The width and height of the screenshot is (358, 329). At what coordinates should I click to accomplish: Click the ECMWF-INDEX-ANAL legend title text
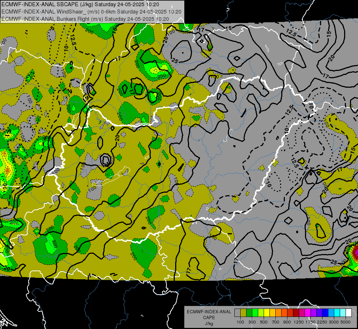pyautogui.click(x=209, y=312)
